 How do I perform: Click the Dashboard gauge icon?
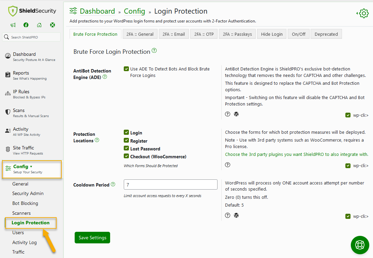pos(8,56)
